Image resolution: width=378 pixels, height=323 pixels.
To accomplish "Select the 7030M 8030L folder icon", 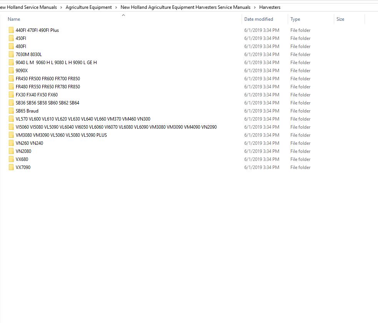I will point(11,55).
